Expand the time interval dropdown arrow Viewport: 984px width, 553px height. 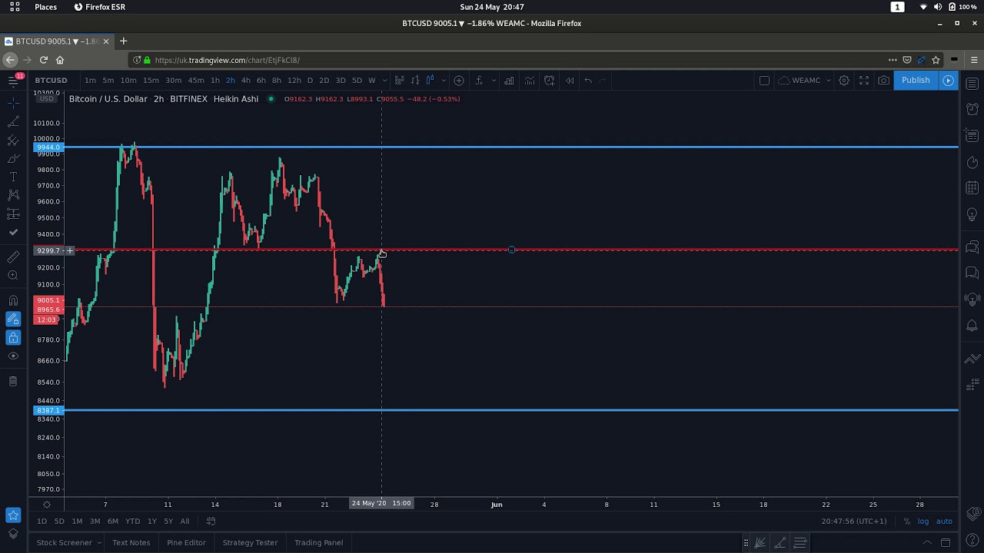click(x=384, y=80)
